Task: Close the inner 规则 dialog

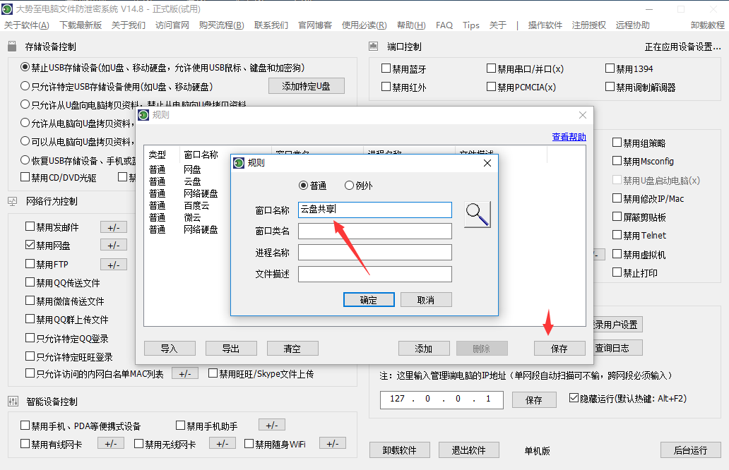Action: [487, 163]
